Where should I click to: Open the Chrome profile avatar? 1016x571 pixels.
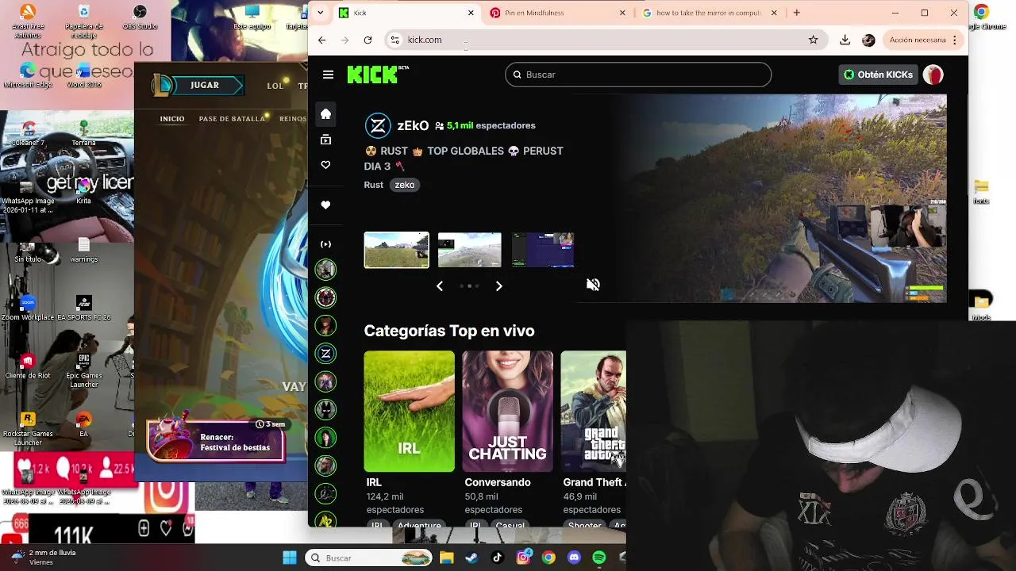[x=868, y=40]
